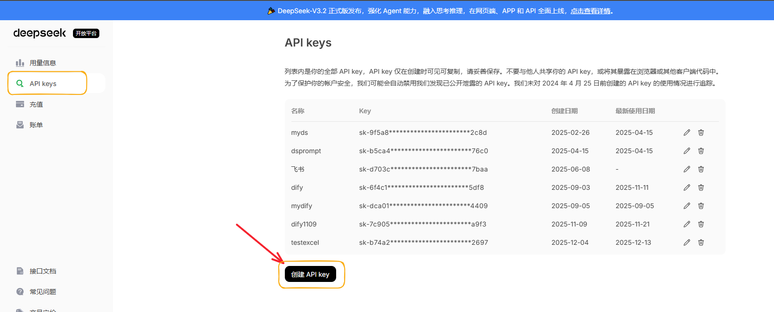Click key value ending in 2c8d

pyautogui.click(x=423, y=133)
